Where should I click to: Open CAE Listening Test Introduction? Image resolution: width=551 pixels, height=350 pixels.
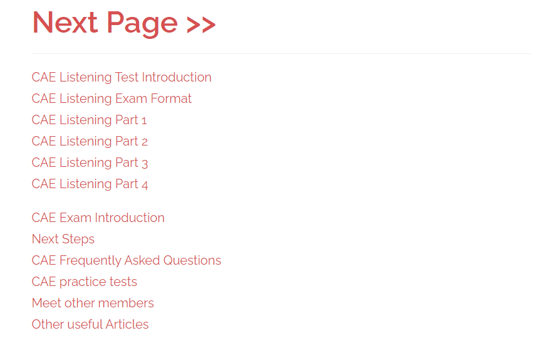tap(121, 77)
